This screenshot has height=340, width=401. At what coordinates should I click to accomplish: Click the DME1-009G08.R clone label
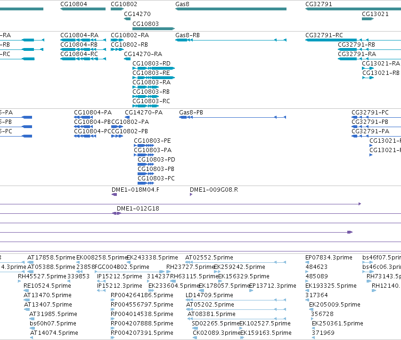(x=214, y=190)
